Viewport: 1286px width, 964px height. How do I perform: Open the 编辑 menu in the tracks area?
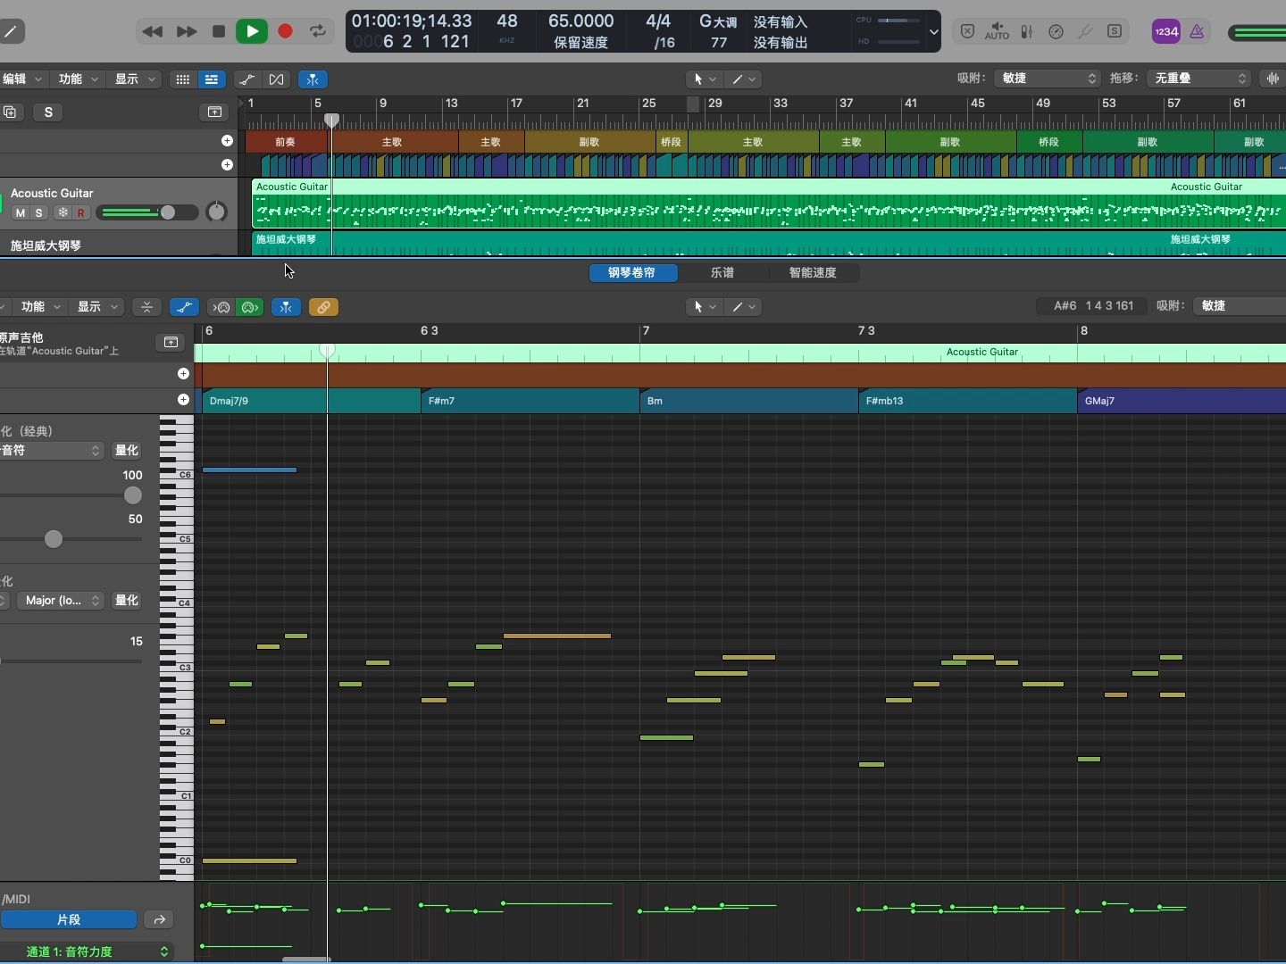21,79
